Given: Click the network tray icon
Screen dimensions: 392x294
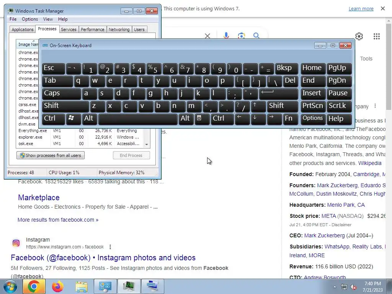Looking at the screenshot, I should (344, 287).
